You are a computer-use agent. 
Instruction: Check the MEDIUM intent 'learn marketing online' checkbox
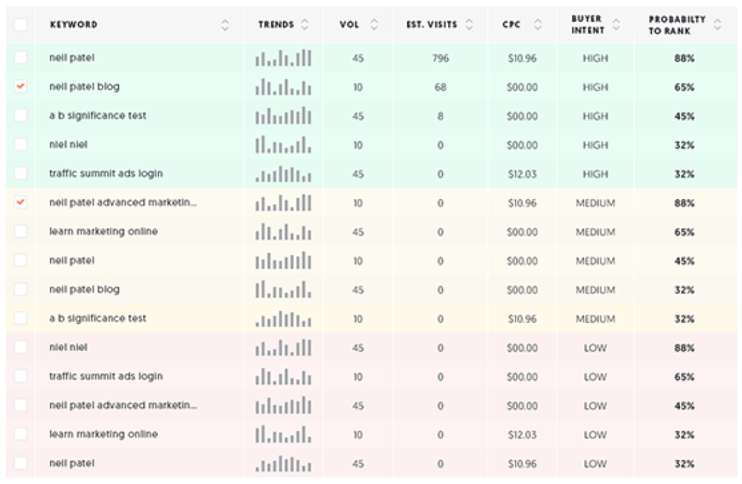point(21,231)
